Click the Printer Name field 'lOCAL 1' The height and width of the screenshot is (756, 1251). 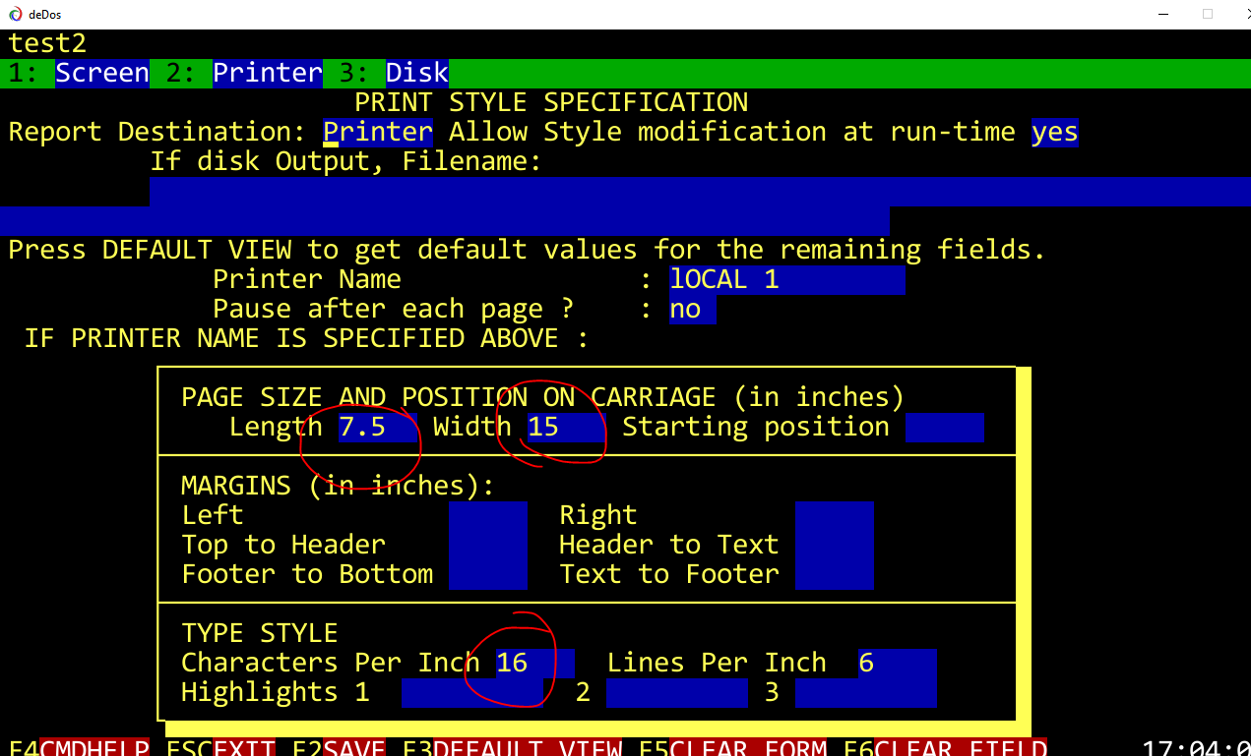click(x=787, y=280)
